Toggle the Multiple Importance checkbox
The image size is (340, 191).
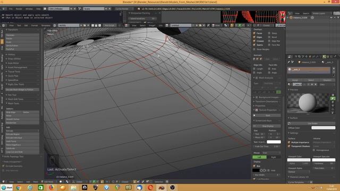[289, 142]
